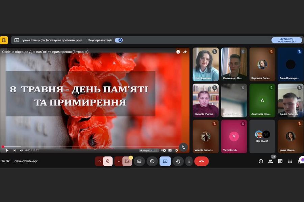Screen dimensions: 304x202
Task: Click the Вікторія В'югіна video tile
Action: (206, 101)
